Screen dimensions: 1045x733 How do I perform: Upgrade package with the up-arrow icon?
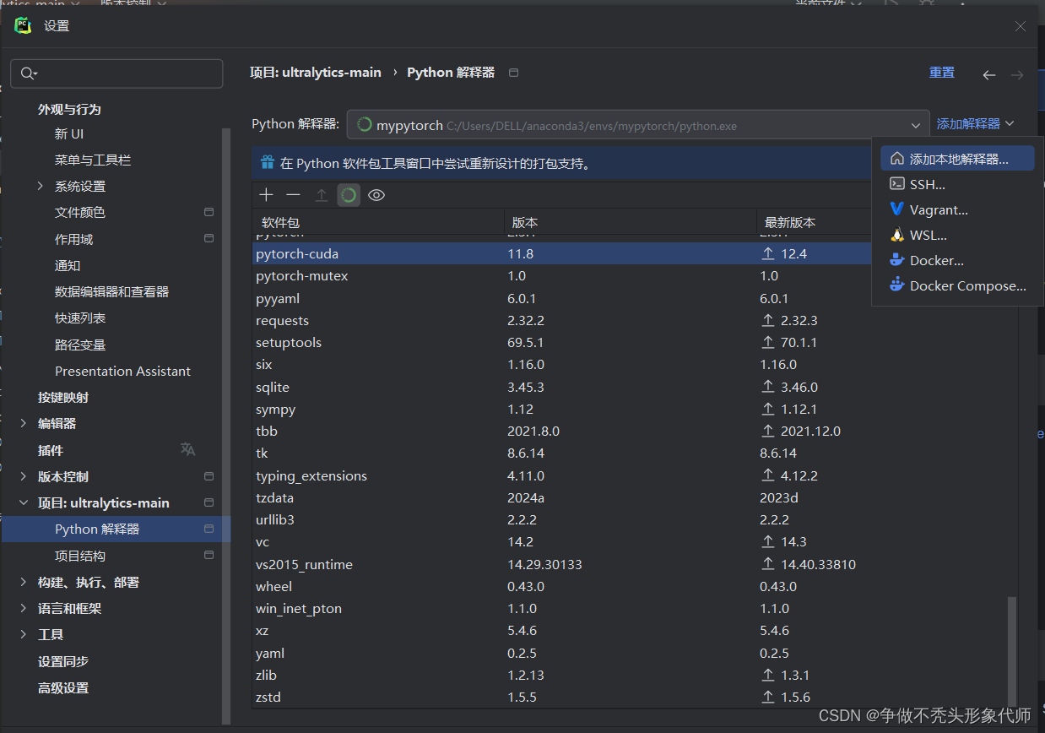tap(321, 194)
